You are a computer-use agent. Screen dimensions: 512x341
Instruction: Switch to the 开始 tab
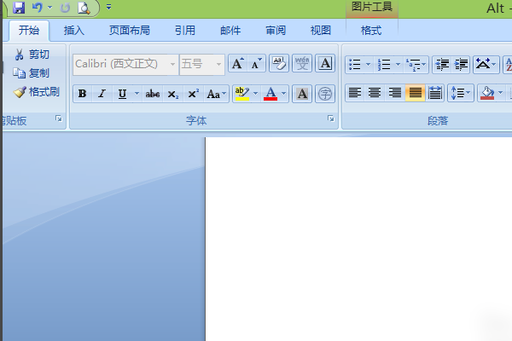tap(29, 31)
